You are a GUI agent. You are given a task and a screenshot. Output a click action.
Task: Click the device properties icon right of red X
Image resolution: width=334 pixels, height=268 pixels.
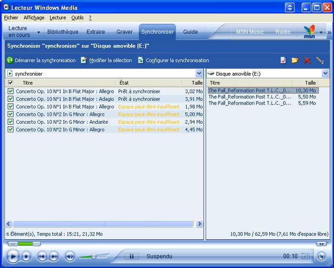[320, 60]
